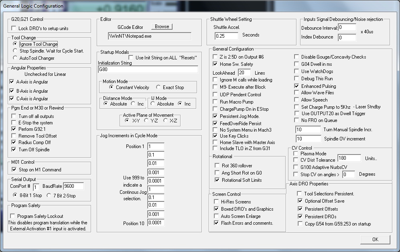Toggle Use Key Clicks checkbox
Screen dimensions: 400x252
(x=215, y=136)
